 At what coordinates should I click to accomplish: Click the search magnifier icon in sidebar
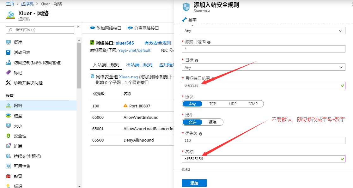click(10, 30)
